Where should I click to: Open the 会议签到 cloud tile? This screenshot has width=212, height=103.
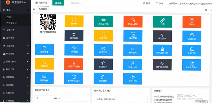pyautogui.click(x=192, y=36)
